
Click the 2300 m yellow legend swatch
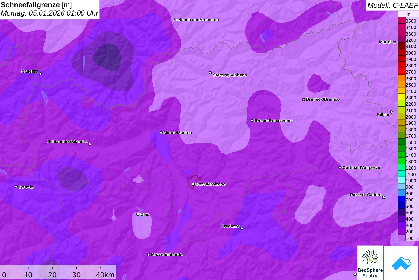tap(402, 97)
